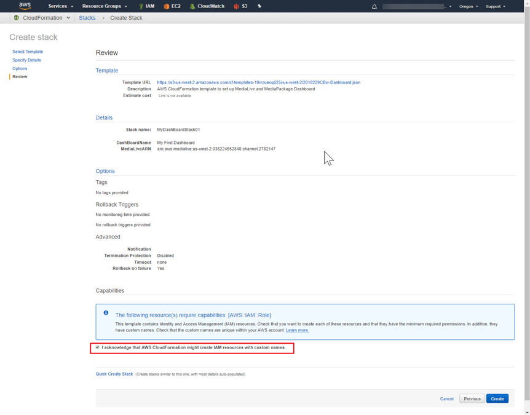Open the IAM shortcut icon

[141, 6]
